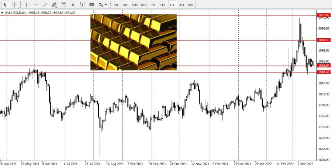Choose the gray rectangle shape tool
Viewport: 332px width, 168px height.
[x=91, y=4]
